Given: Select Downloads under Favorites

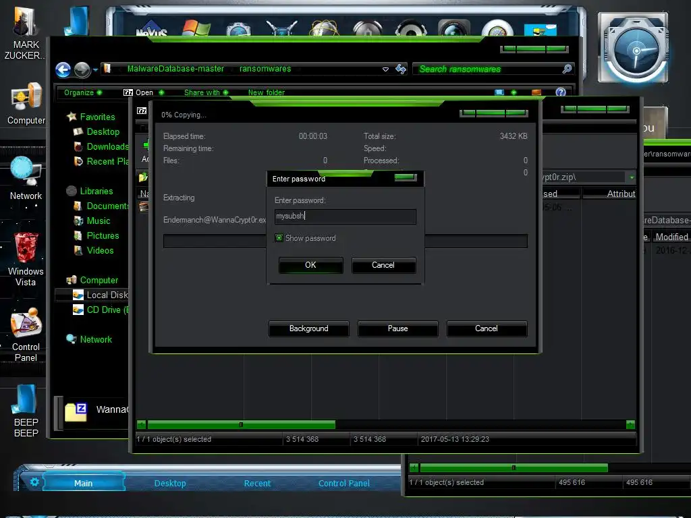Looking at the screenshot, I should coord(102,146).
